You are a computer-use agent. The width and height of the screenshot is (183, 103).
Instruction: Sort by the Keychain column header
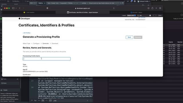(x=180, y=42)
